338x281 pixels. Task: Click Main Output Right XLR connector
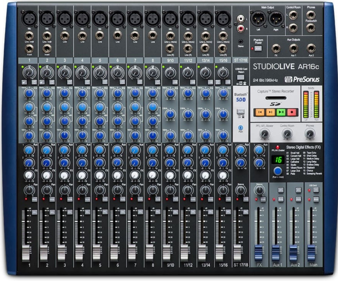[276, 19]
